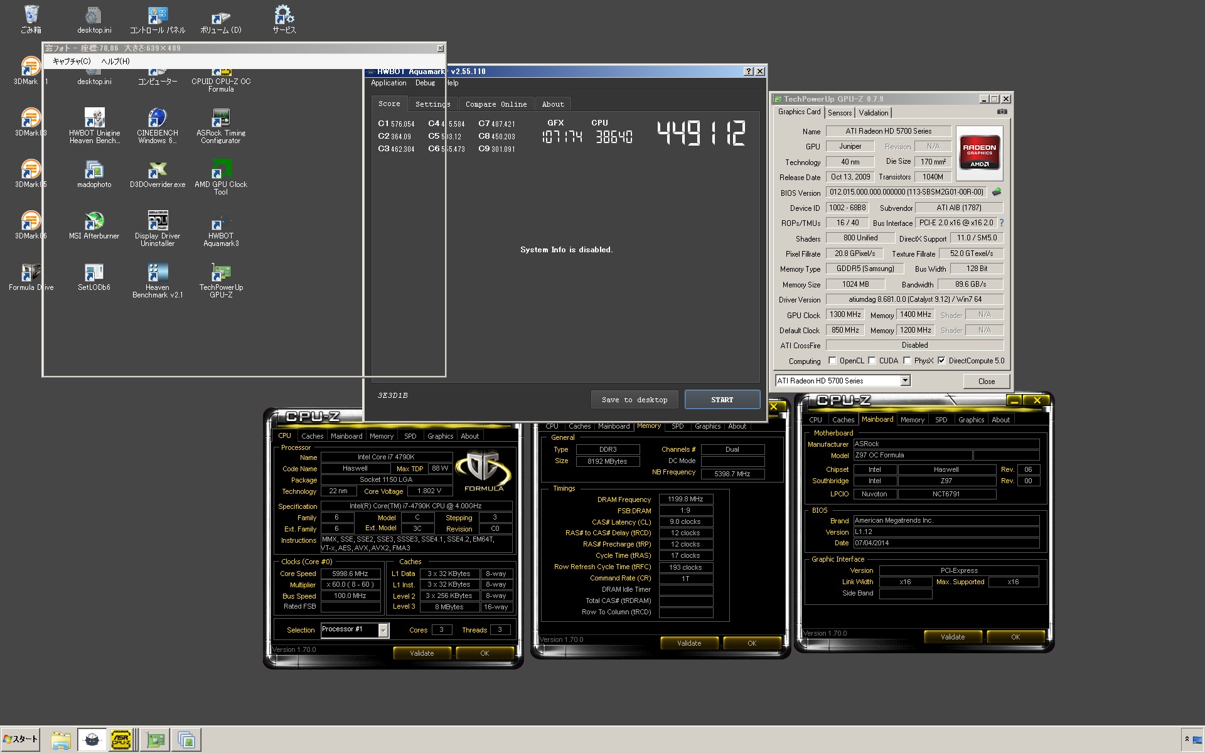Viewport: 1205px width, 753px height.
Task: Open TechPowerUp GPU-Z desktop icon
Action: [x=221, y=280]
